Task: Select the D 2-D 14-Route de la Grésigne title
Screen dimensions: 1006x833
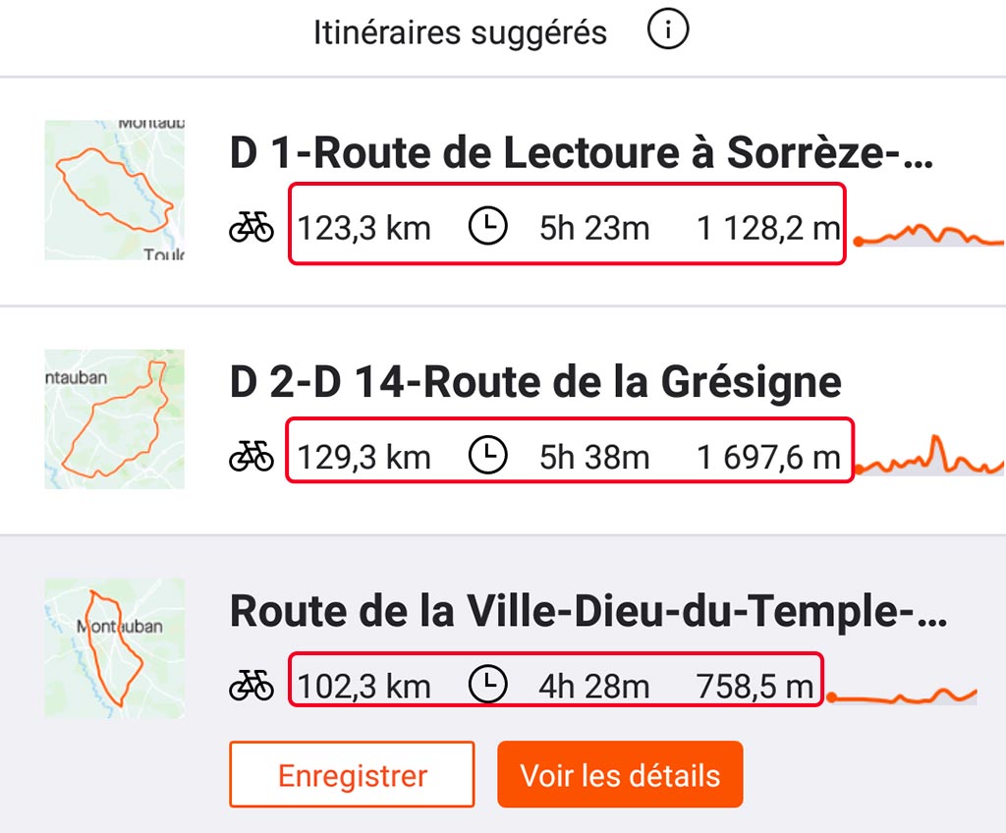Action: click(x=535, y=382)
